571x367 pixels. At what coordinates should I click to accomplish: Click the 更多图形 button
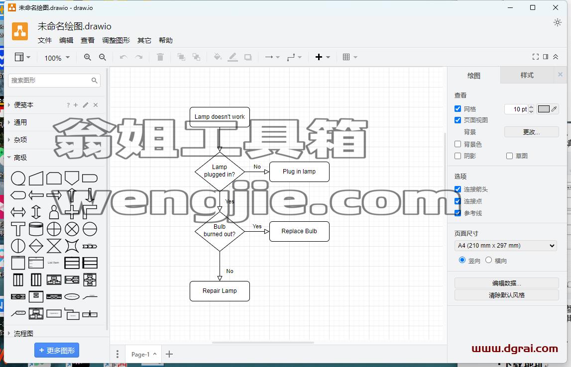[x=57, y=350]
